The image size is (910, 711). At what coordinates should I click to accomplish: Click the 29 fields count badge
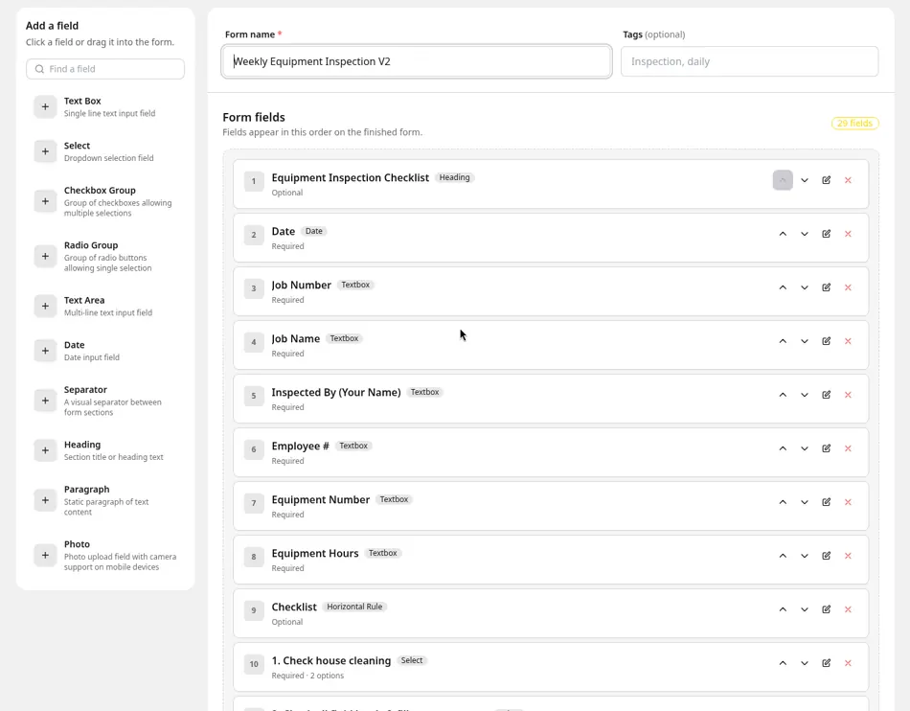(854, 123)
